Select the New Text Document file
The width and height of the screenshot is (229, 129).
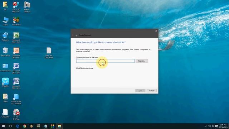tap(49, 53)
